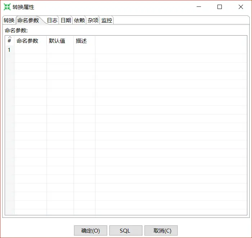Switch to the 转换 tab
Viewport: 252px width, 238px height.
(x=9, y=20)
